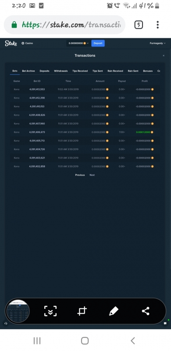Tap the Android home button
171x352 pixels.
(85, 341)
